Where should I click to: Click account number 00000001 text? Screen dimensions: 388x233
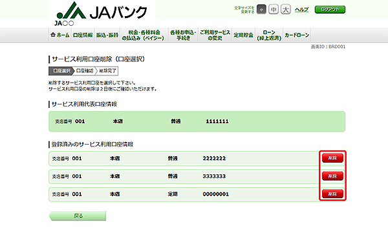click(215, 194)
